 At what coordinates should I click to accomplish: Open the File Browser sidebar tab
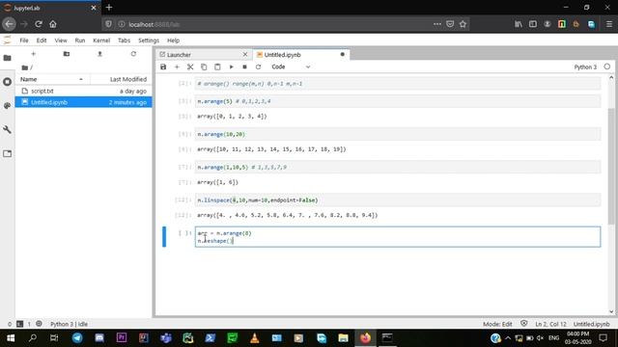click(x=7, y=58)
